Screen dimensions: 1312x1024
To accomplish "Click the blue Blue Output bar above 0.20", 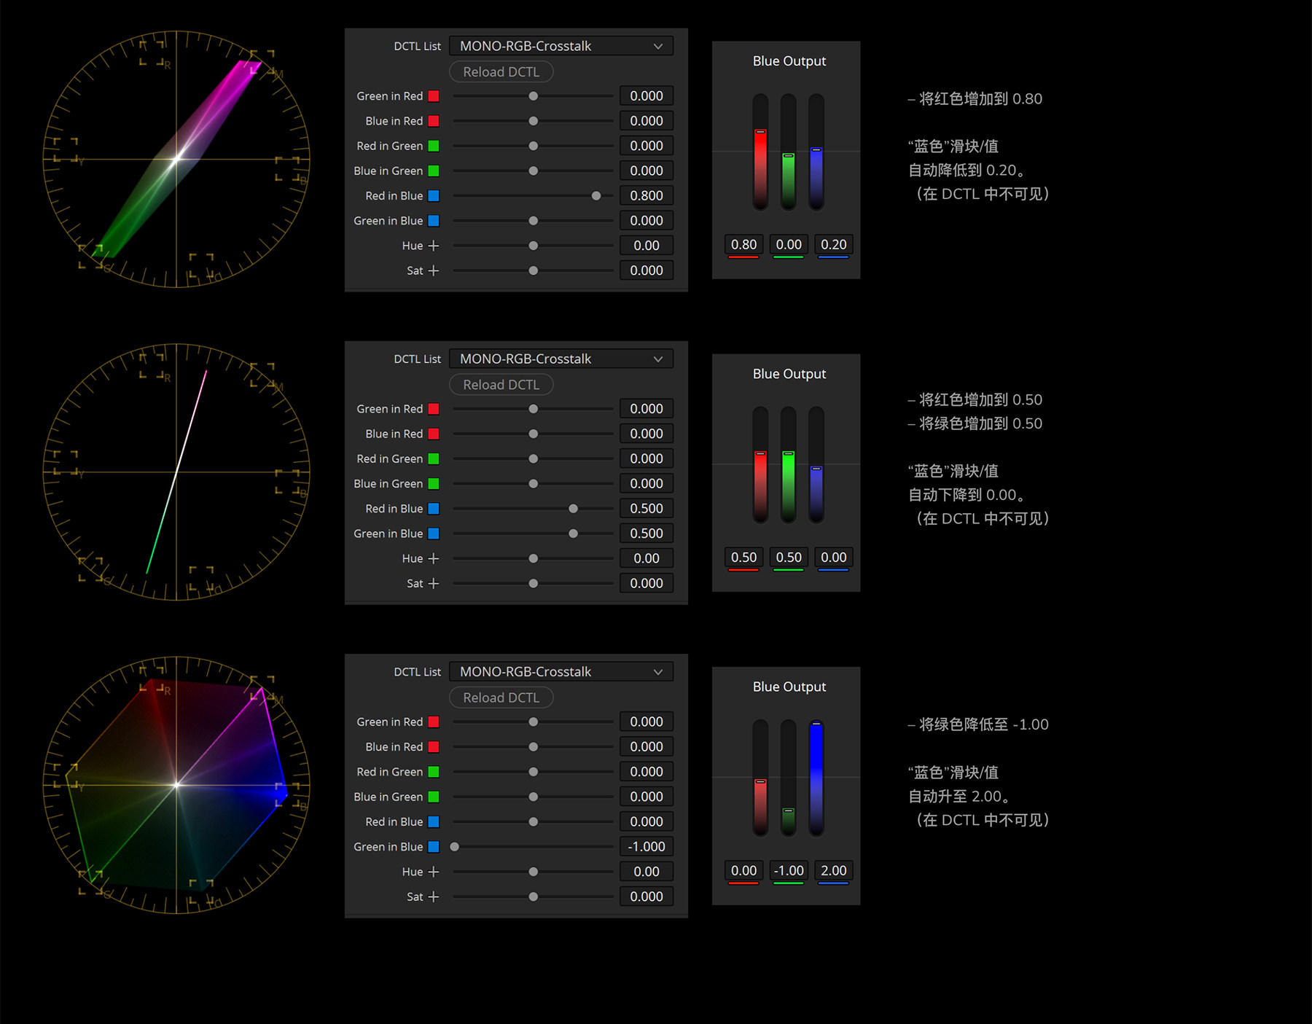I will [816, 152].
